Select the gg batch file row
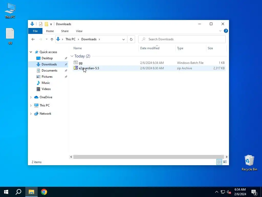The height and width of the screenshot is (197, 262). [149, 63]
